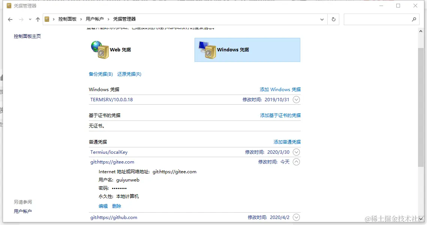This screenshot has height=225, width=427.
Task: Click the git:https://gitee.com entry title
Action: (112, 162)
